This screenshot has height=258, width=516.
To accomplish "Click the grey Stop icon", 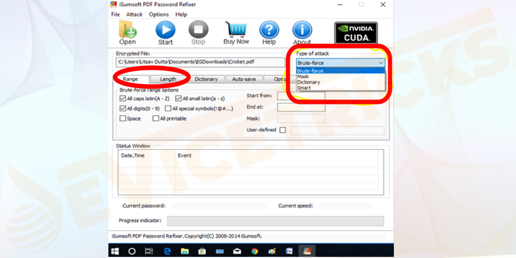I will pyautogui.click(x=198, y=30).
